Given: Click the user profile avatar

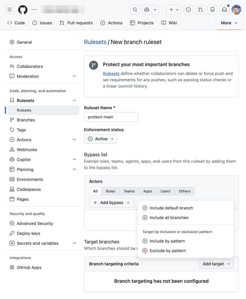Looking at the screenshot, I should coord(236,10).
